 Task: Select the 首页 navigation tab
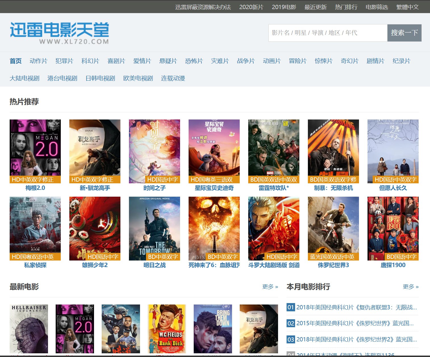(16, 61)
